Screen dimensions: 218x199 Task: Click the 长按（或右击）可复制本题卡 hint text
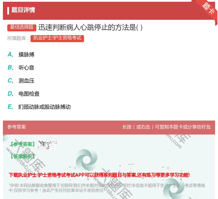pos(167,127)
